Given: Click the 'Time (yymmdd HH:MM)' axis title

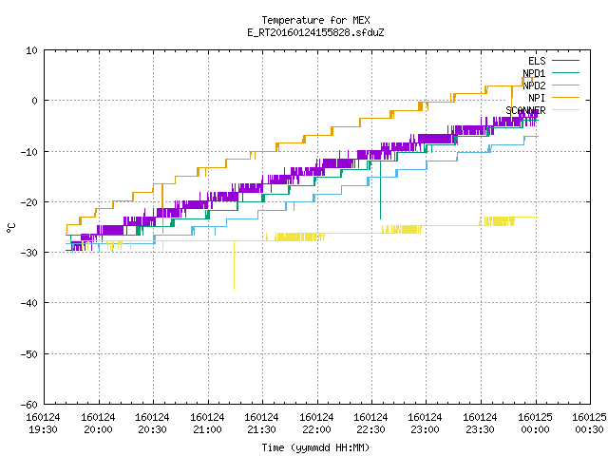Looking at the screenshot, I should (x=315, y=447).
